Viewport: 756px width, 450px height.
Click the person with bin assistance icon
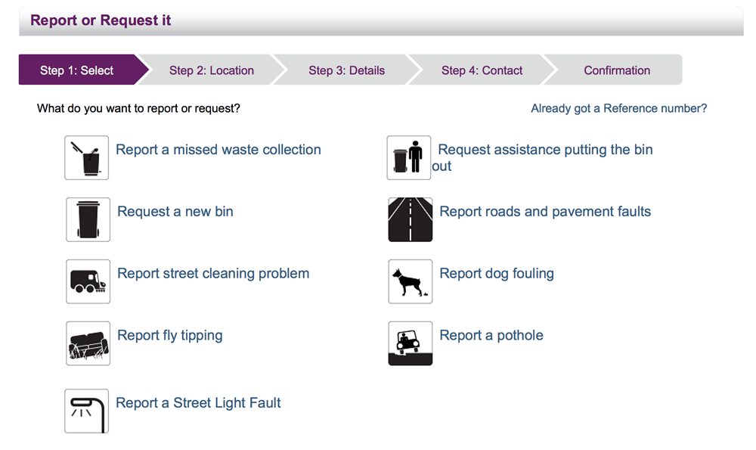[x=409, y=158]
